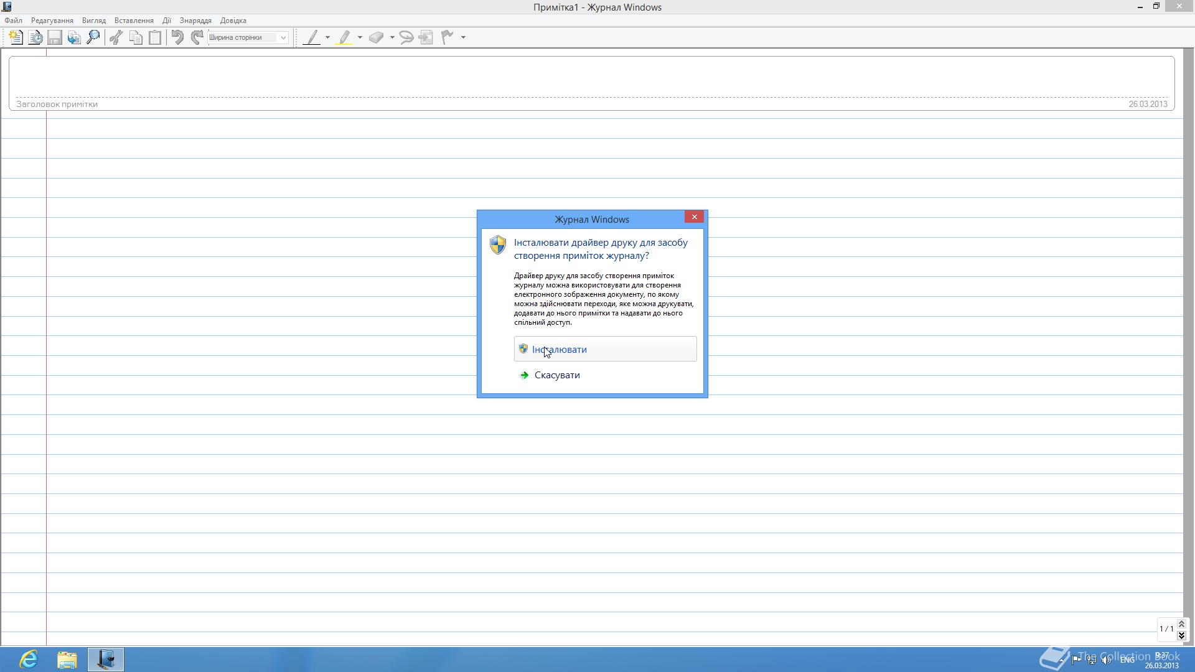Select the yellow Highlighter tool

[x=344, y=37]
